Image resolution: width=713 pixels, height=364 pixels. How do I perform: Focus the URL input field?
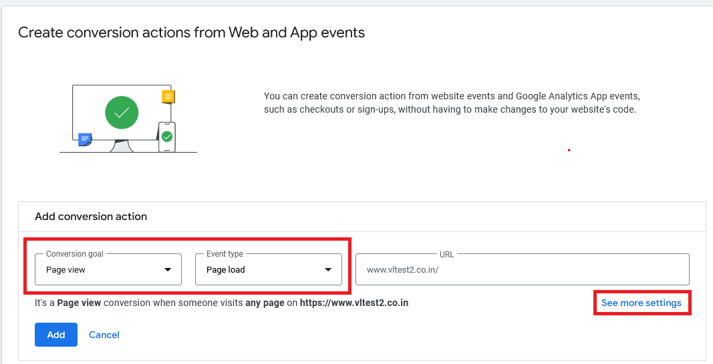(521, 270)
